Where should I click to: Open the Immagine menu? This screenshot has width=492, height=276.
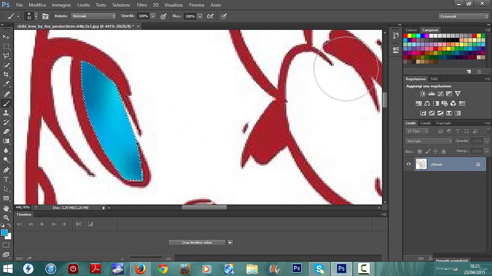[61, 5]
